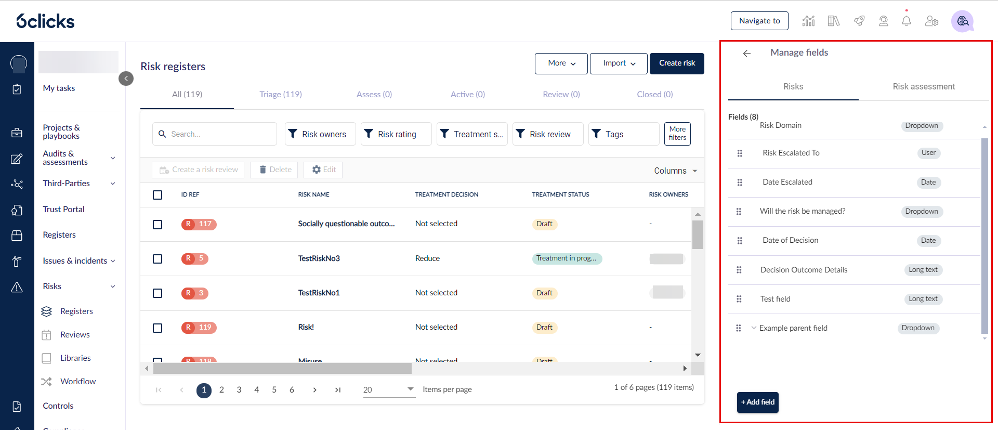
Task: Switch to the Active (0) tab
Action: (468, 95)
